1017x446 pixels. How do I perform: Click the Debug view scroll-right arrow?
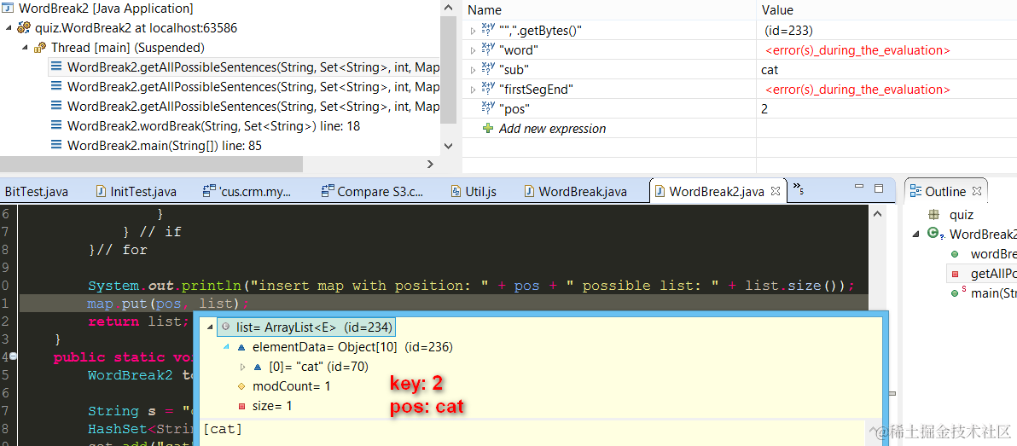pos(430,164)
